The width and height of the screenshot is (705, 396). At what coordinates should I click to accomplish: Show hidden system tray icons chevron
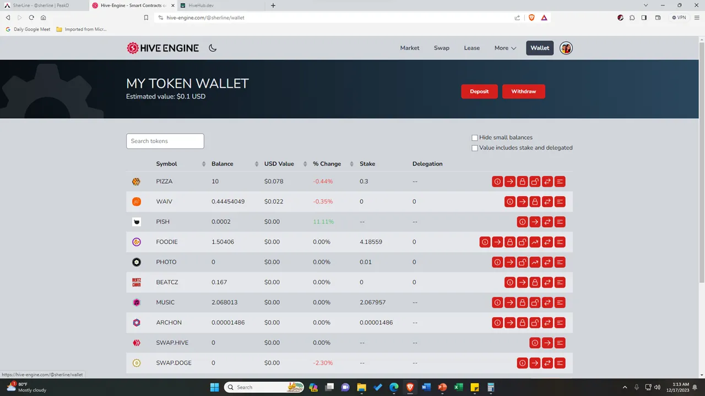(625, 387)
